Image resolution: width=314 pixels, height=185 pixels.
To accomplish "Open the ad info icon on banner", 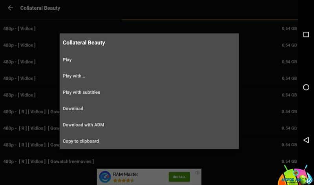I will [197, 172].
